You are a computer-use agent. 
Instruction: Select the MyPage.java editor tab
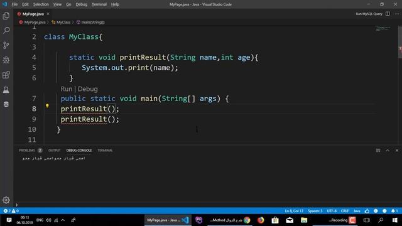(x=33, y=14)
